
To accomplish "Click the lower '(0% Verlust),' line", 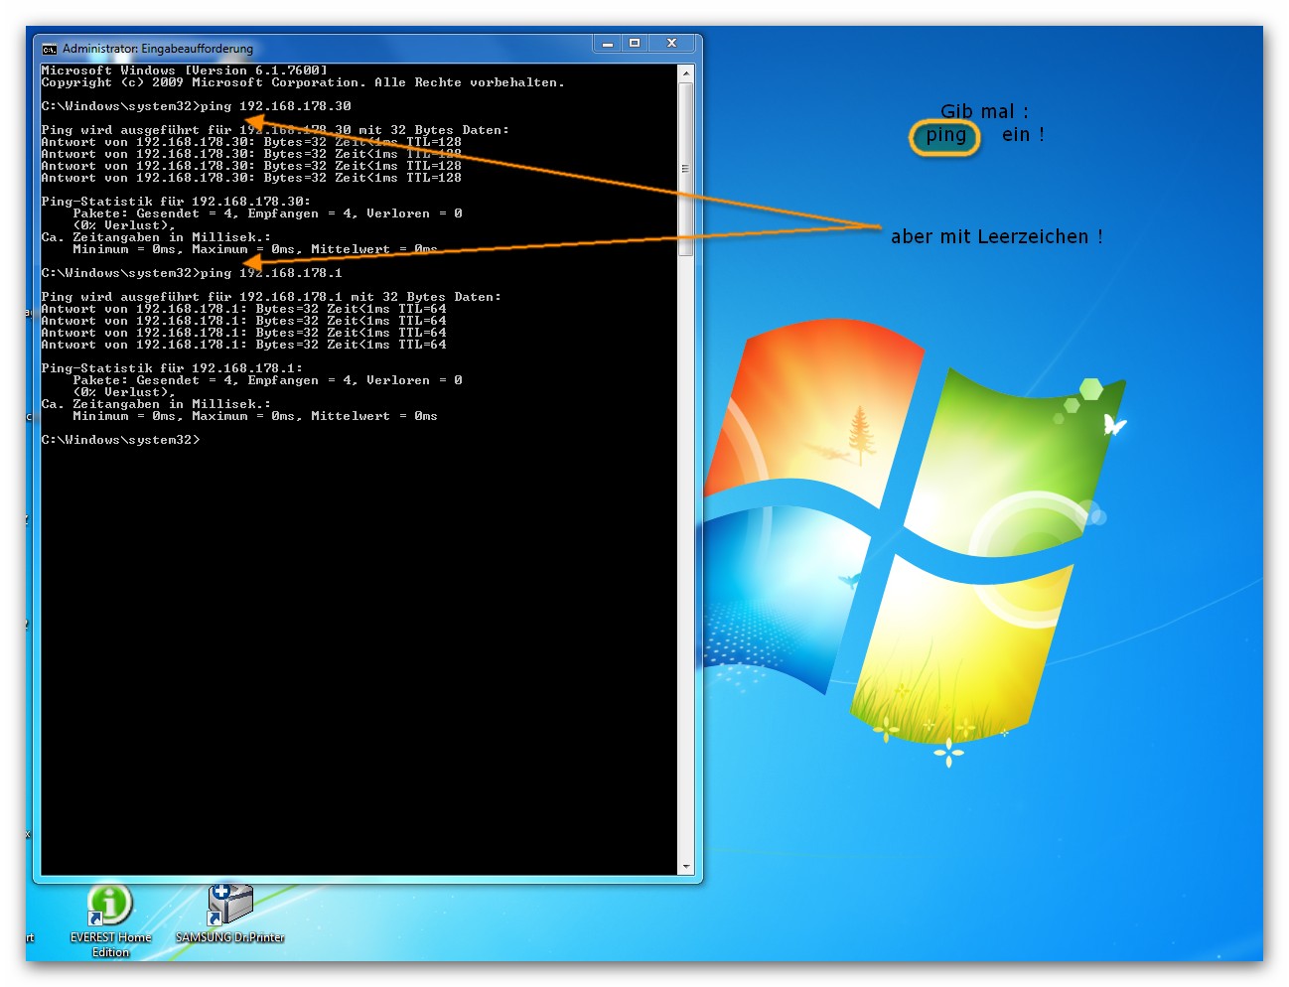I will 124,392.
